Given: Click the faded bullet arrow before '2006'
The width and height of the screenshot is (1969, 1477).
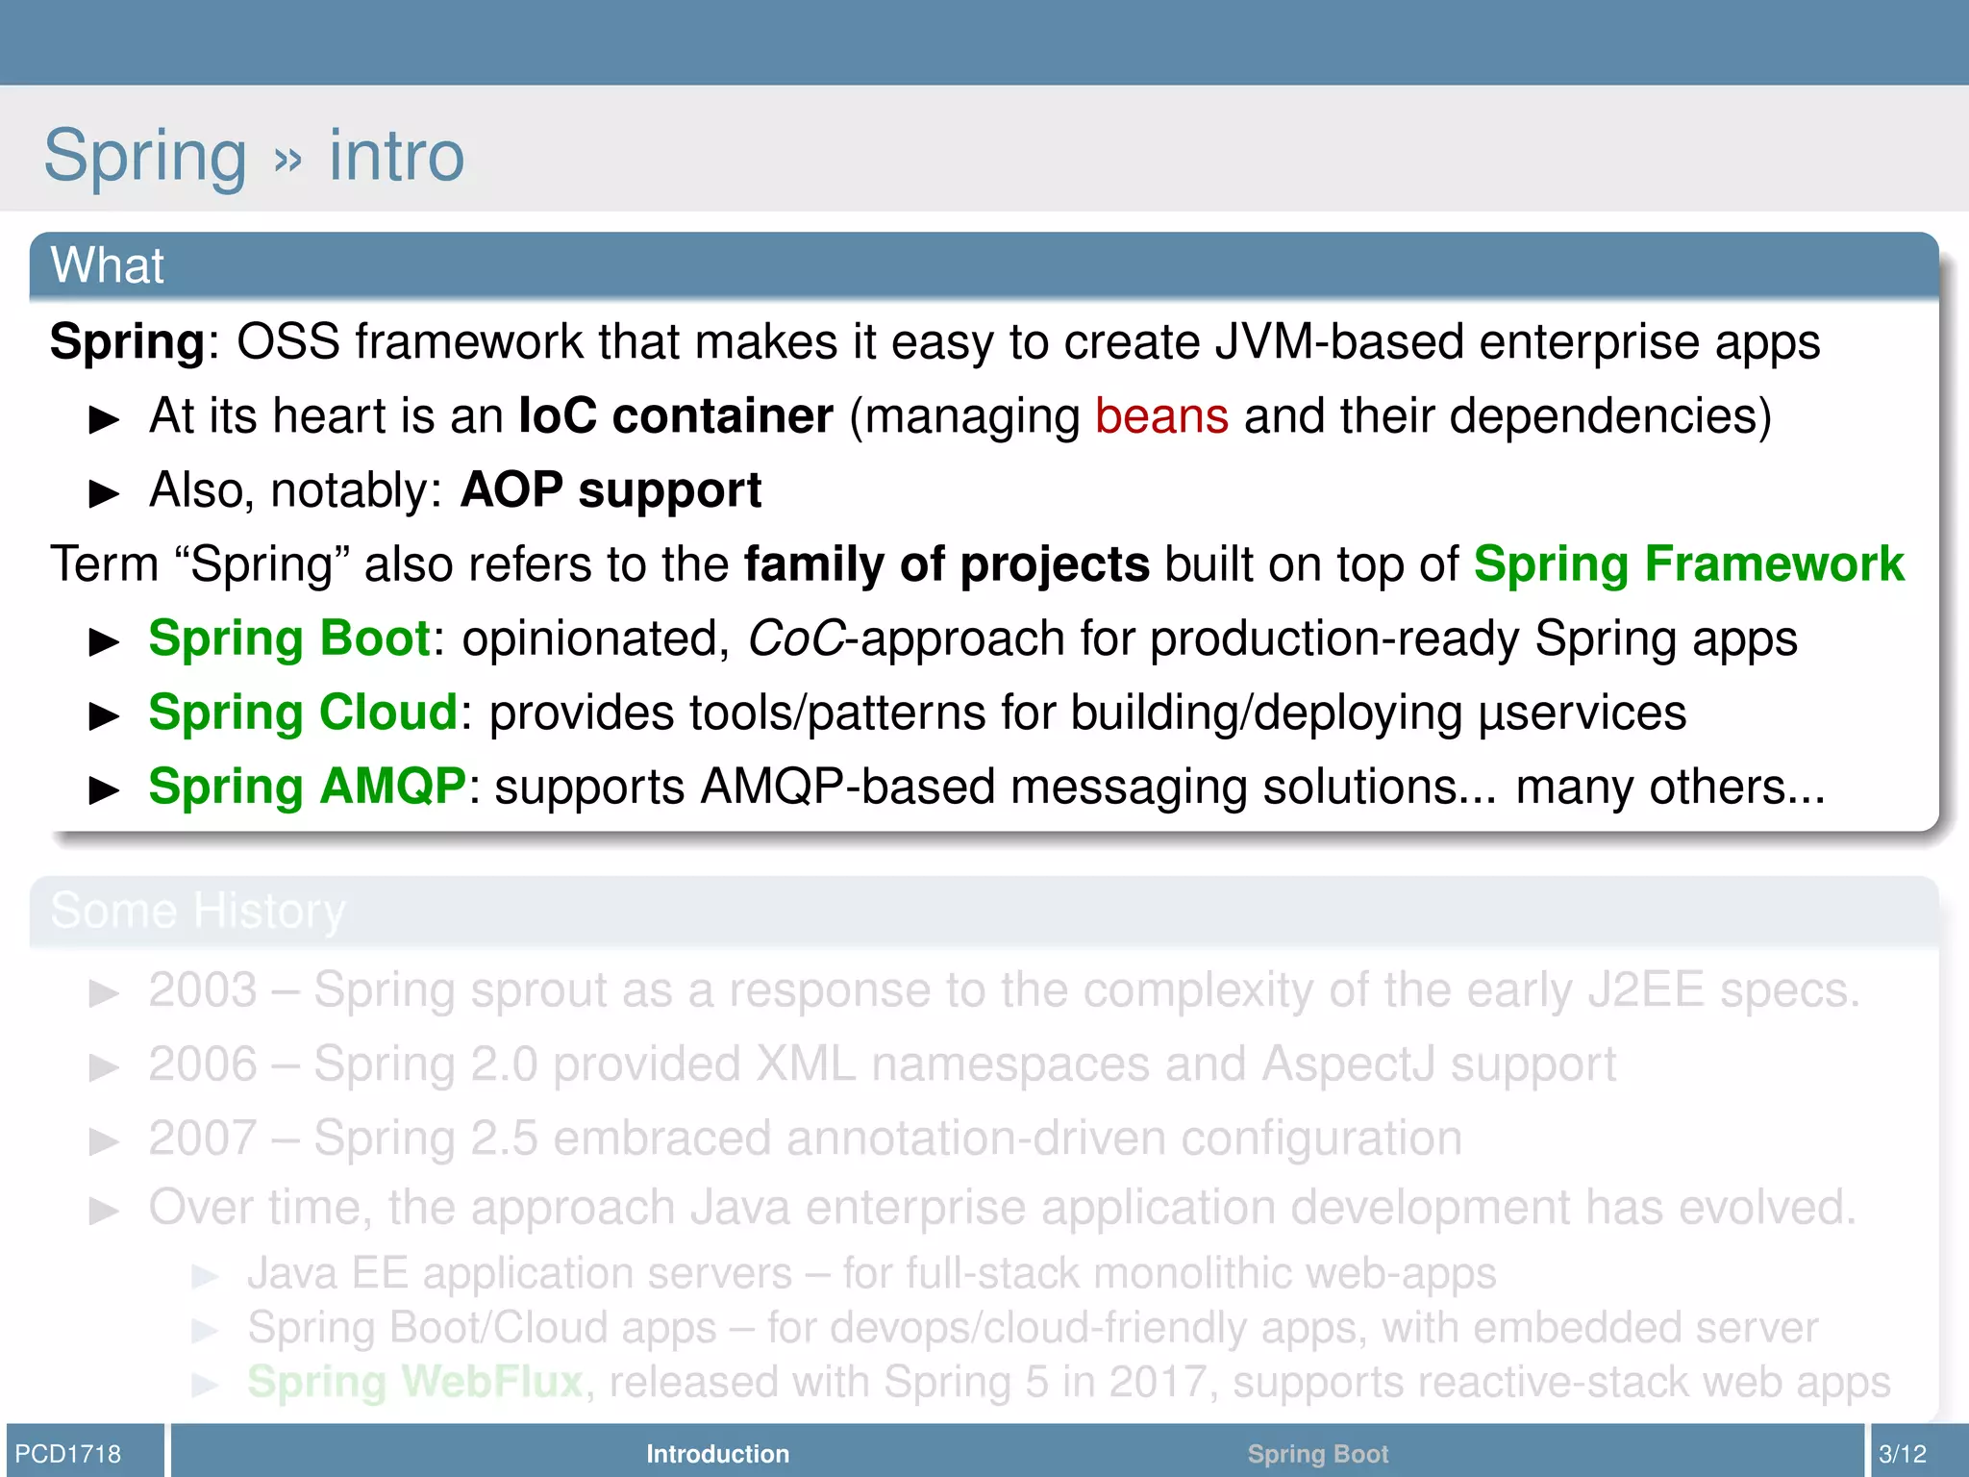Looking at the screenshot, I should 104,1067.
